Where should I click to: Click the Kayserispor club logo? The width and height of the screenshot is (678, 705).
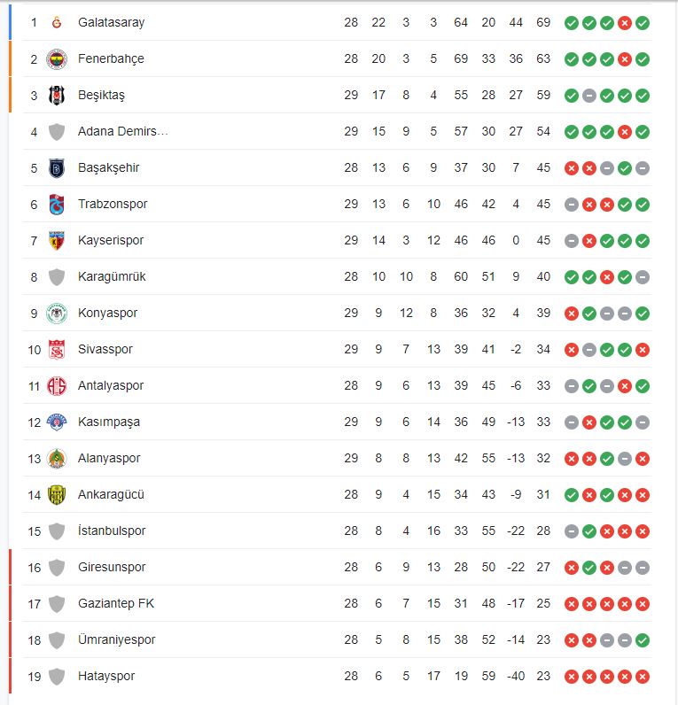[x=57, y=240]
